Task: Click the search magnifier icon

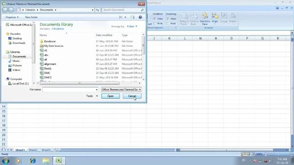Action: click(142, 10)
